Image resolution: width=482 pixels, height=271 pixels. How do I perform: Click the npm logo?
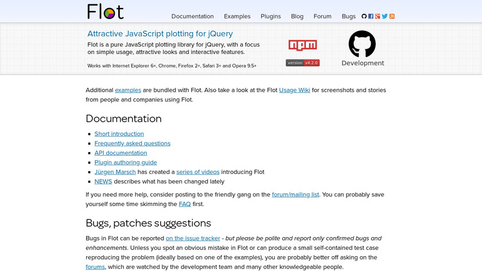click(x=303, y=45)
